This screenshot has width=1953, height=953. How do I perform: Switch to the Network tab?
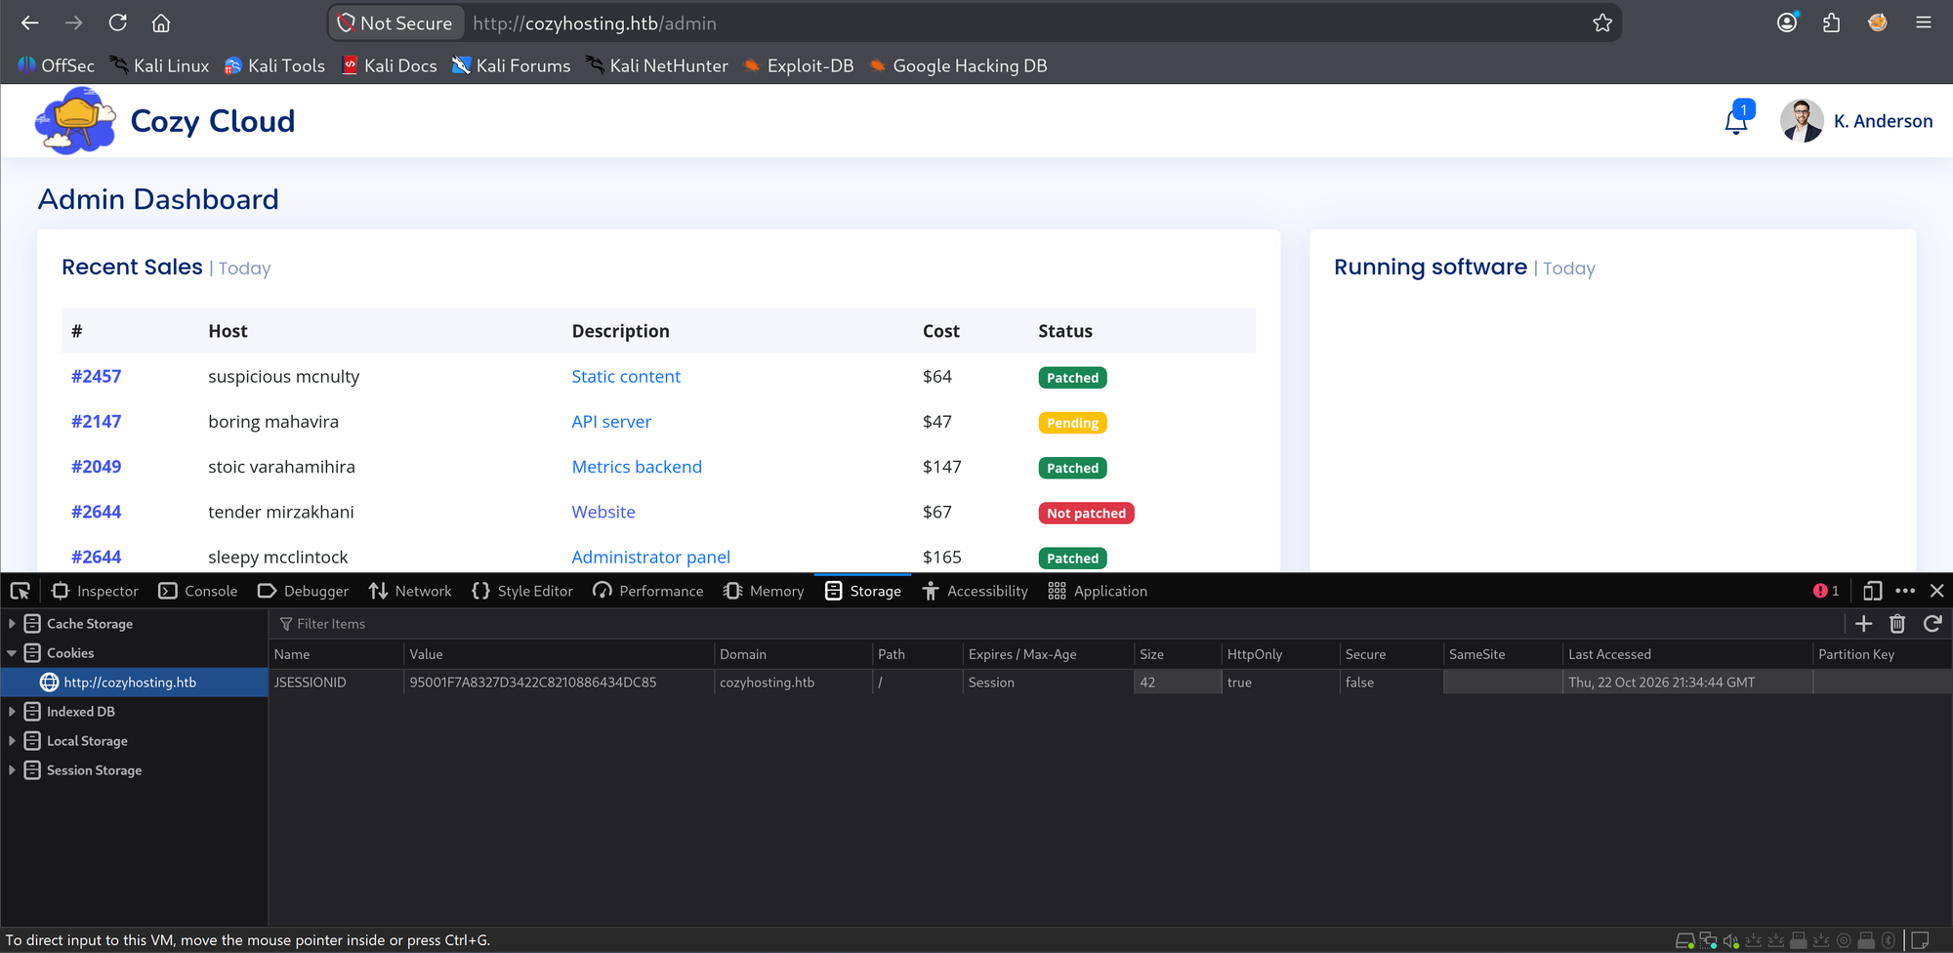click(410, 591)
